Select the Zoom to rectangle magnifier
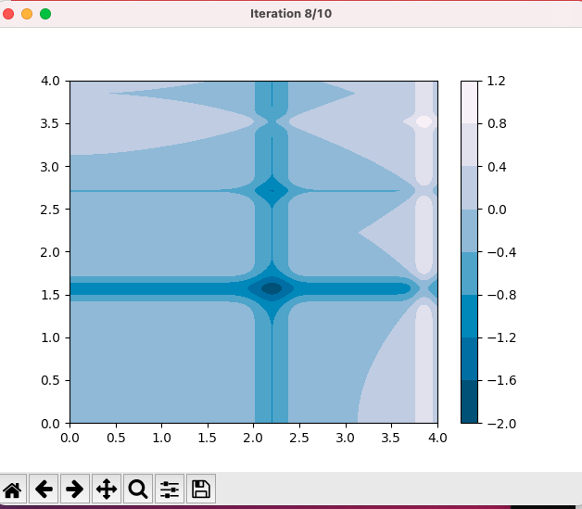582x509 pixels. click(138, 489)
